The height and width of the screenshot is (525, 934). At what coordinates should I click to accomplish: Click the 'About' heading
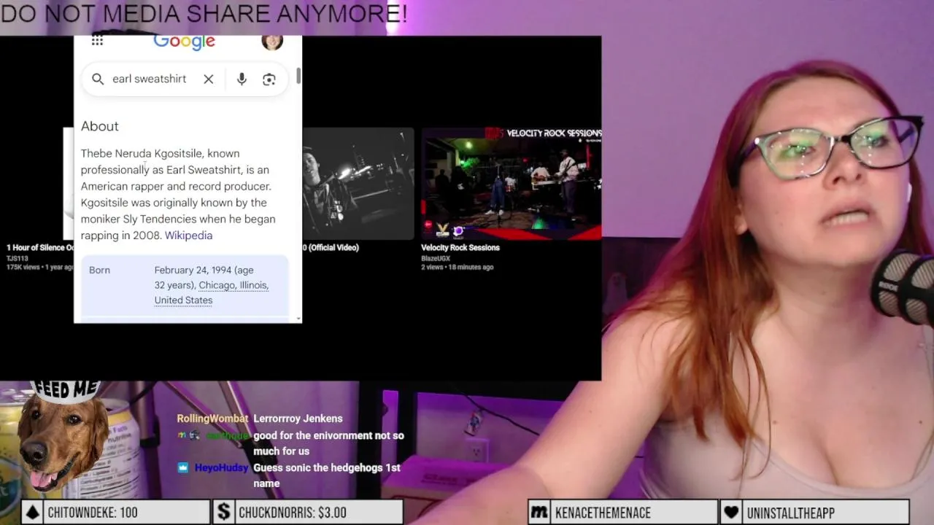(x=99, y=126)
